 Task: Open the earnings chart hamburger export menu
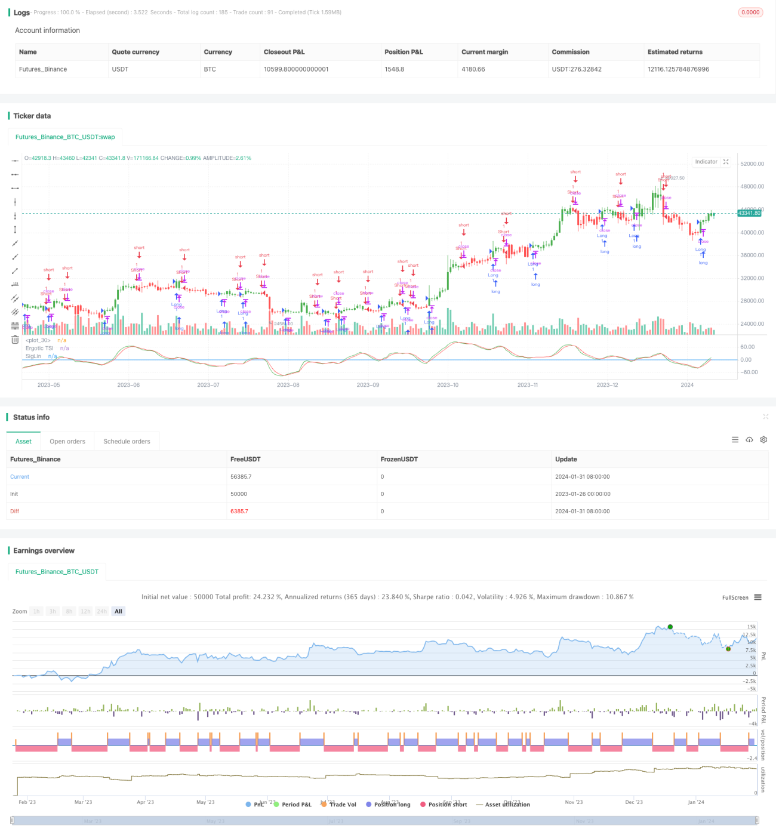click(x=757, y=597)
